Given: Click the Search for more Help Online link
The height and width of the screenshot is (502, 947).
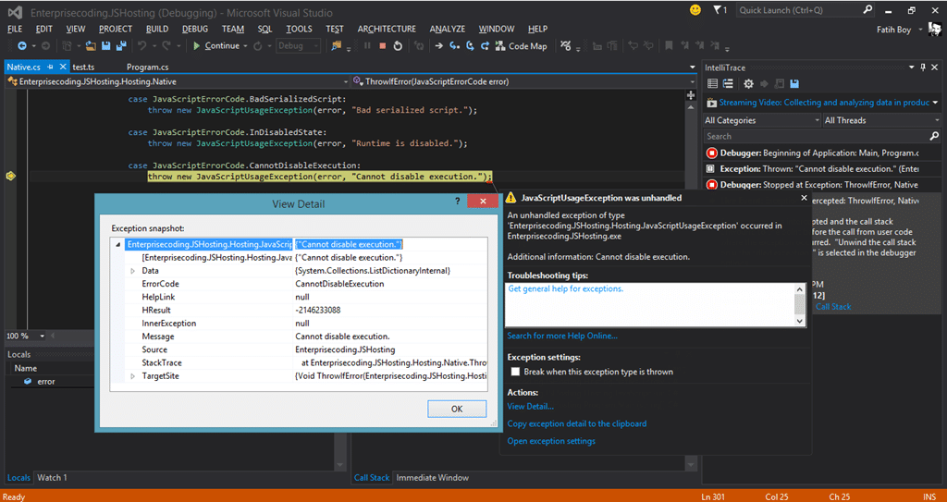Looking at the screenshot, I should coord(562,336).
